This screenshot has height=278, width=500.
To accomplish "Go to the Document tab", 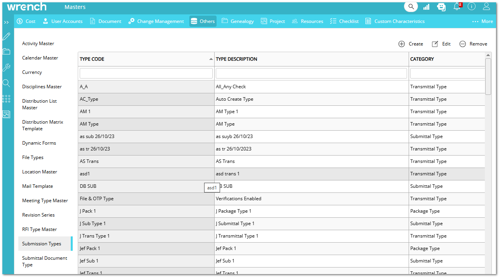I will [x=105, y=21].
